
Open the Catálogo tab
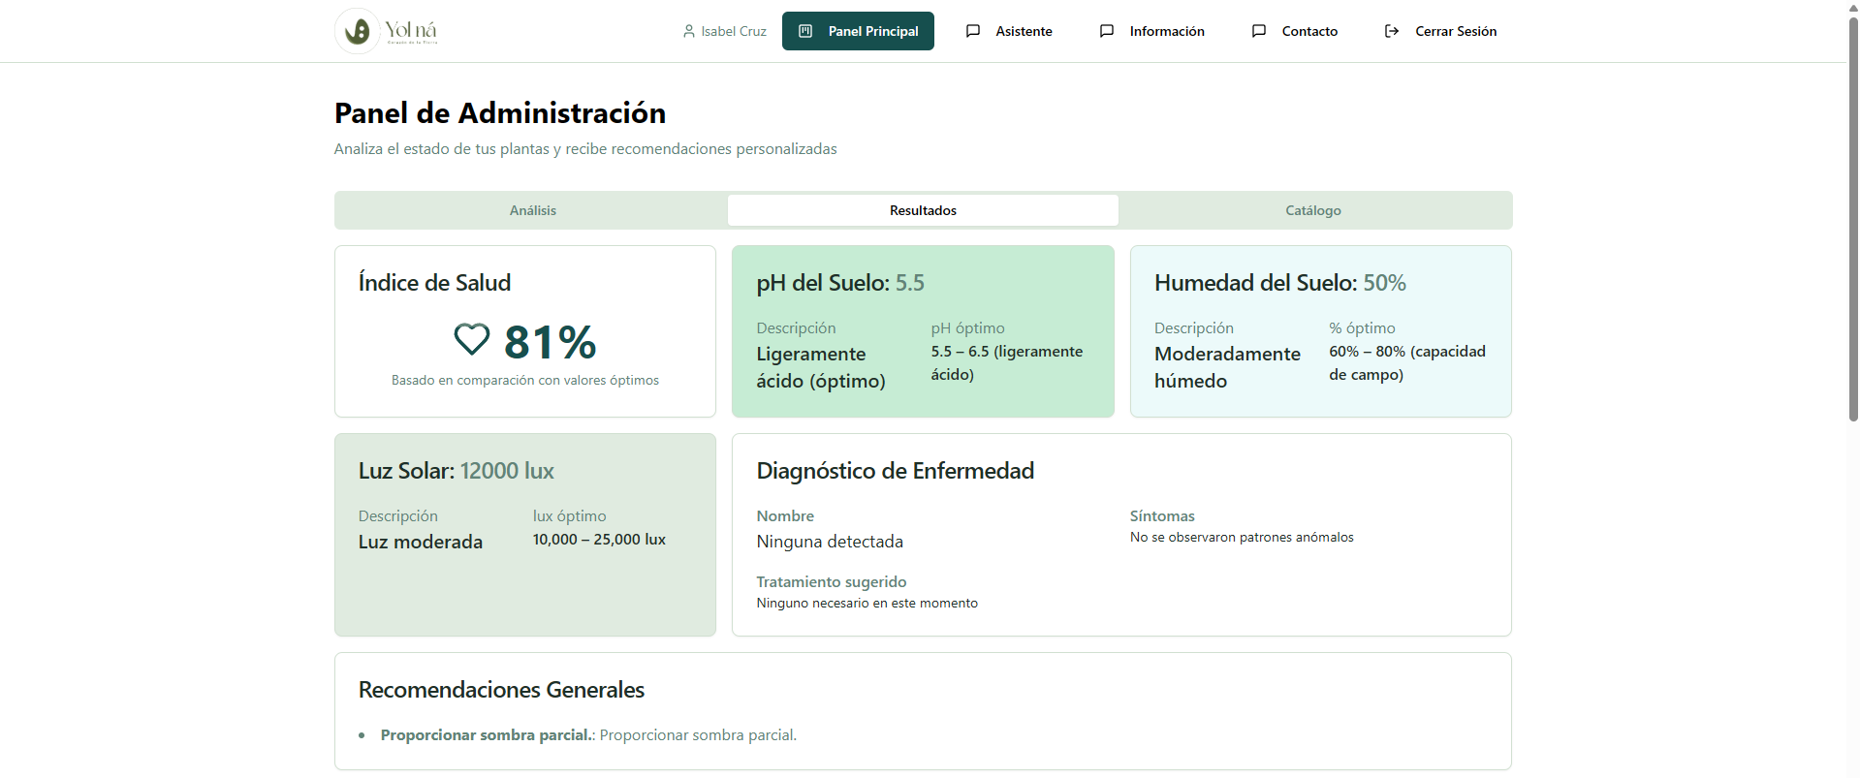click(1313, 210)
